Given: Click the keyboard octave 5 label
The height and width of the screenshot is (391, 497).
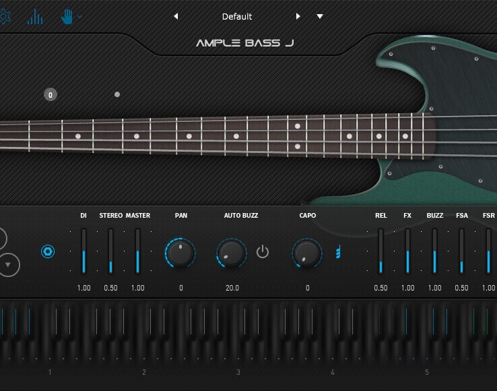Looking at the screenshot, I should [427, 372].
